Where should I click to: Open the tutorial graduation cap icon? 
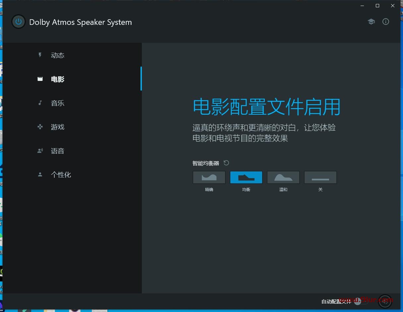coord(371,22)
